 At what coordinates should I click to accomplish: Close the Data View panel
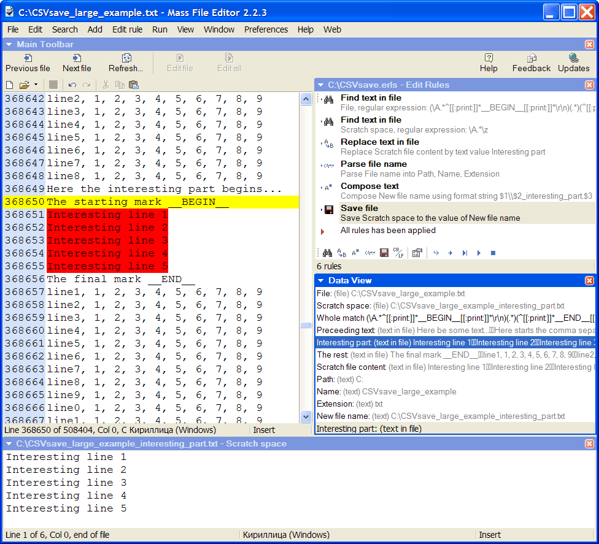(589, 281)
